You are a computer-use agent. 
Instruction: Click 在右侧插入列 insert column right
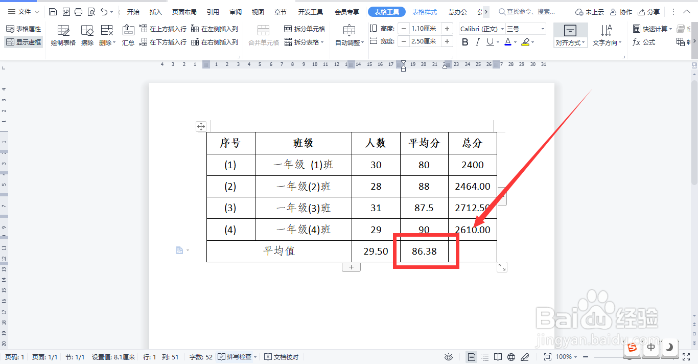[215, 42]
